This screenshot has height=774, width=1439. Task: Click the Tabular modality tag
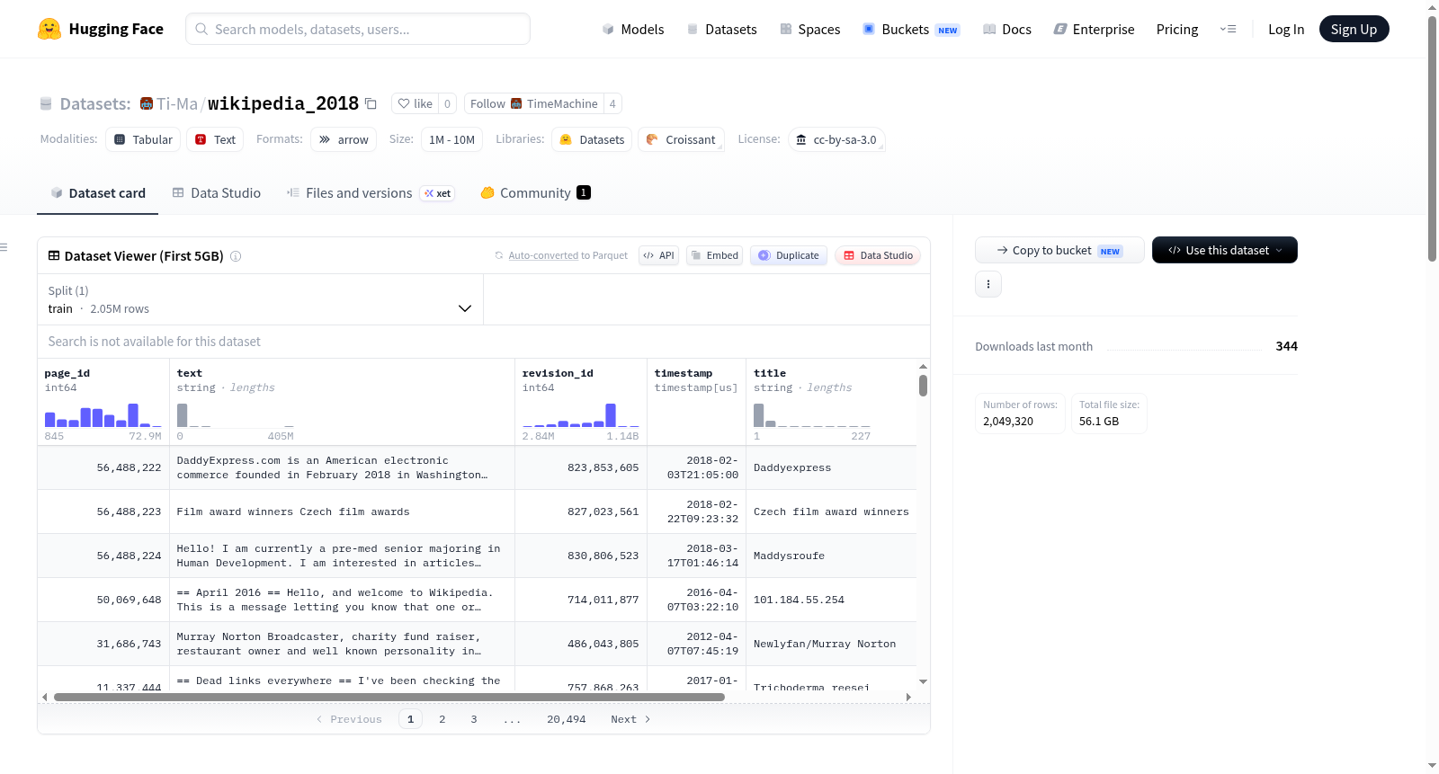[x=143, y=139]
